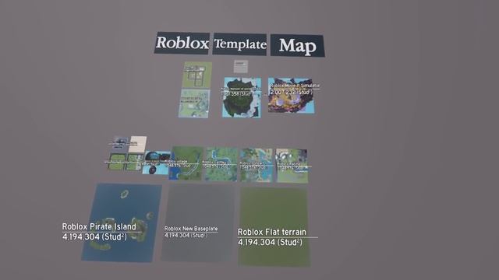Click the 'Roblox' title word block

tap(182, 43)
